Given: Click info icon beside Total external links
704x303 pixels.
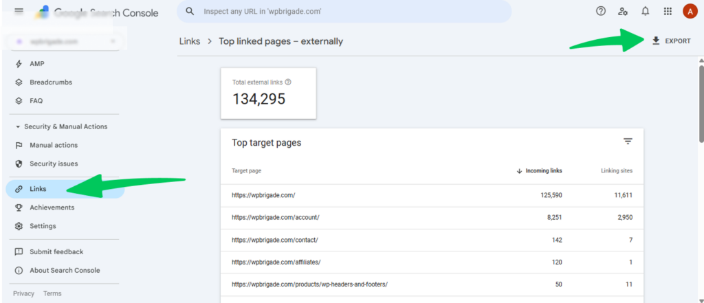Looking at the screenshot, I should pyautogui.click(x=288, y=82).
